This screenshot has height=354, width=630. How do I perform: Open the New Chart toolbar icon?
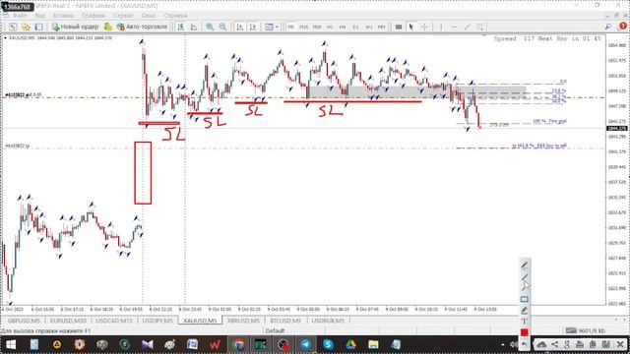[13, 27]
